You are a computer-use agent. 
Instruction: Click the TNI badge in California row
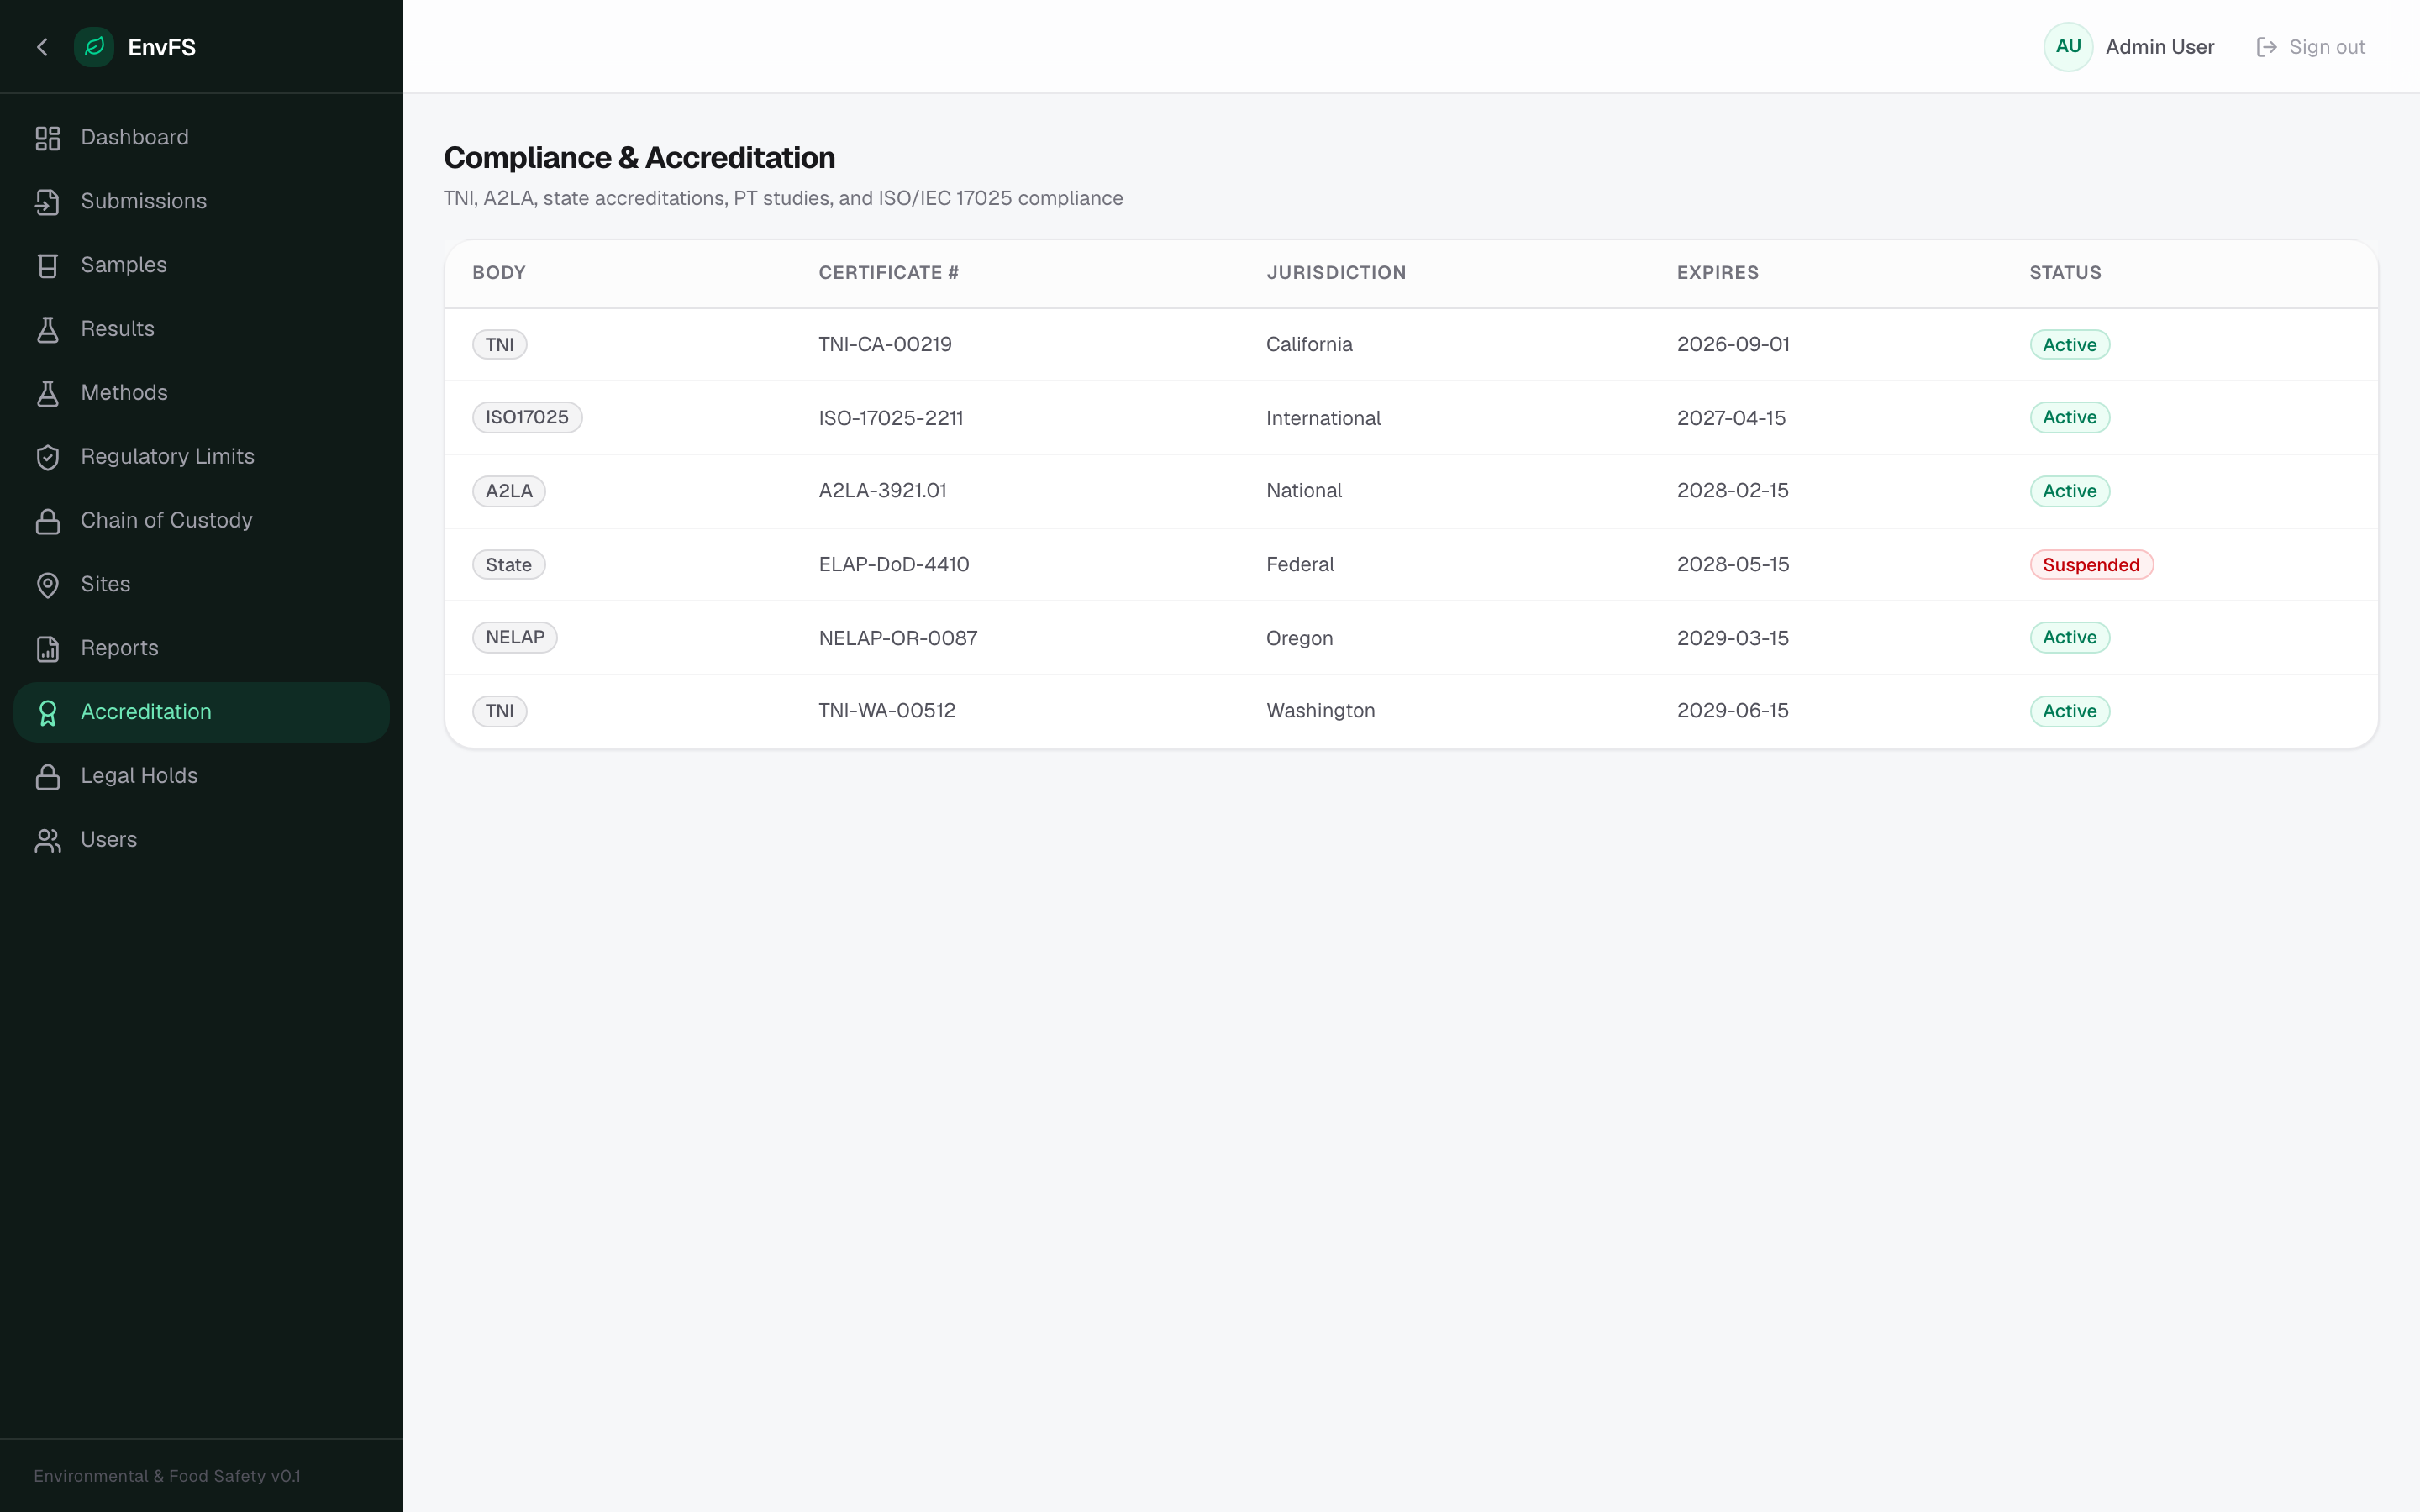click(500, 345)
